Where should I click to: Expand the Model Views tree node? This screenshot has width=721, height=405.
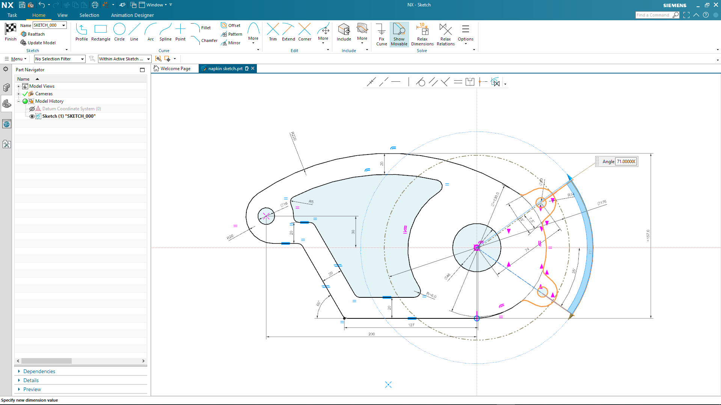(18, 86)
